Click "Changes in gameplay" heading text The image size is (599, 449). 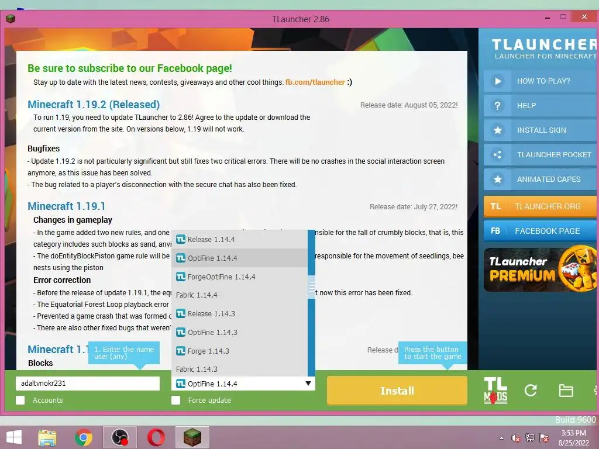(73, 220)
